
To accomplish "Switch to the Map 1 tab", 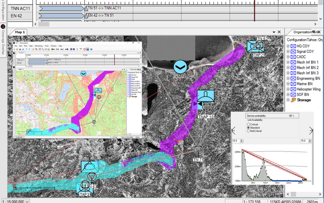I will [20, 32].
